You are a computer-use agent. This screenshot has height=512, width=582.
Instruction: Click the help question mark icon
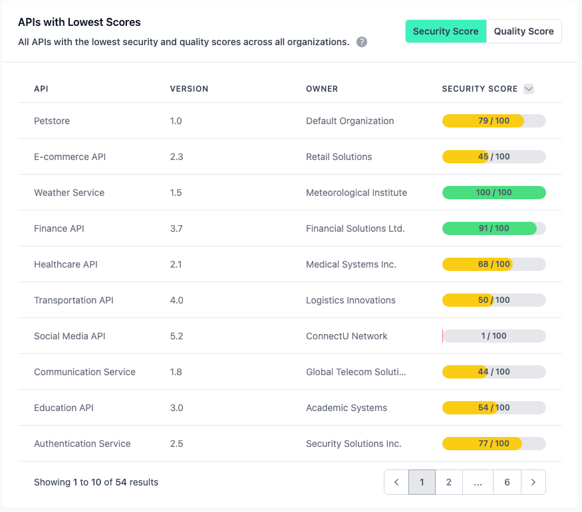click(x=361, y=41)
